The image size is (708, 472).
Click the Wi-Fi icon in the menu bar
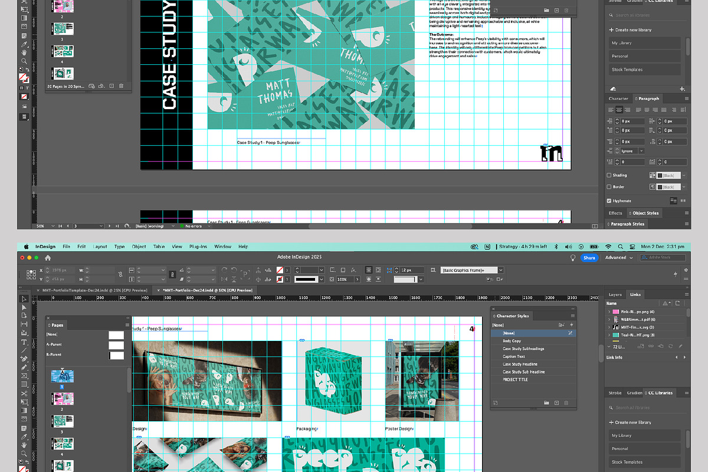pos(608,247)
